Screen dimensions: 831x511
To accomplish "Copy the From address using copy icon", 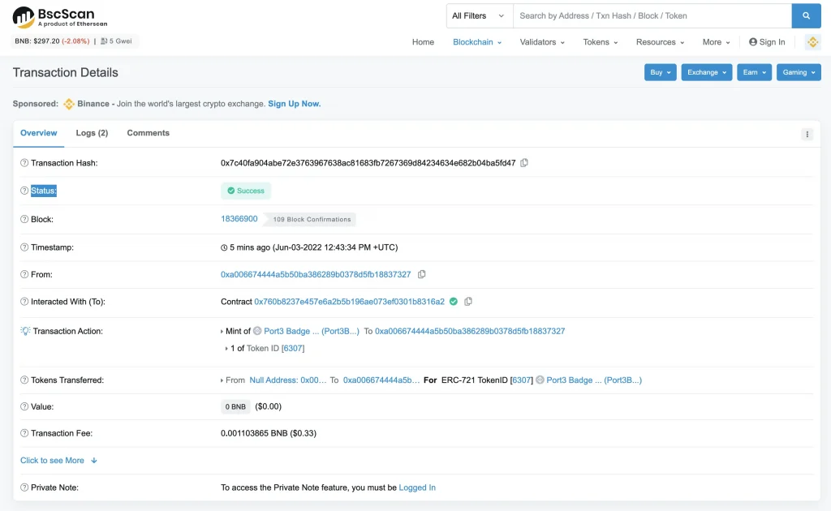I will (421, 275).
